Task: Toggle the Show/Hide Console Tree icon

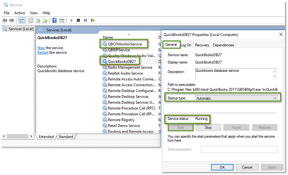Action: (x=22, y=20)
